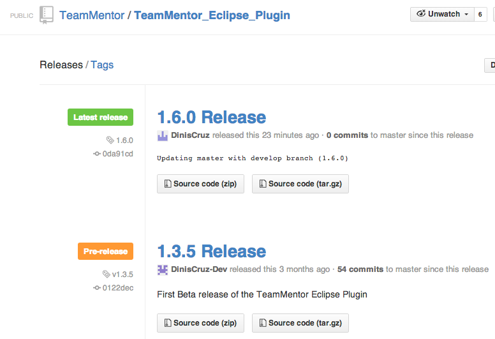Click the DinisCruz-Dev avatar icon

(163, 269)
